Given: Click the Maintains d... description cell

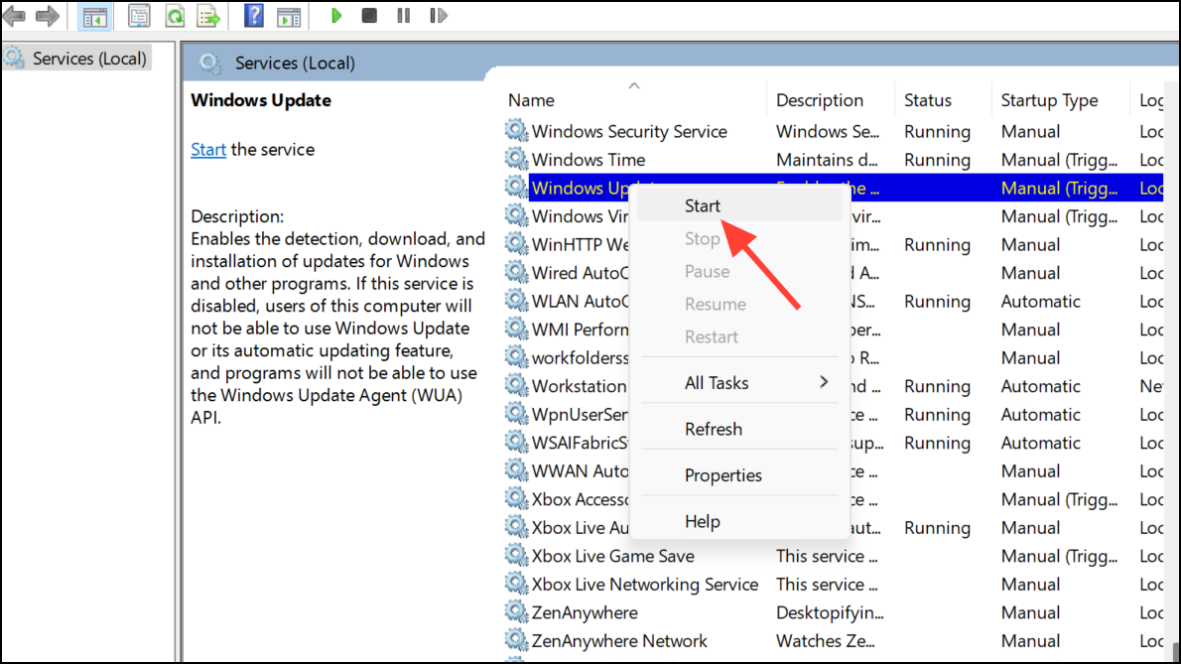Looking at the screenshot, I should (827, 160).
